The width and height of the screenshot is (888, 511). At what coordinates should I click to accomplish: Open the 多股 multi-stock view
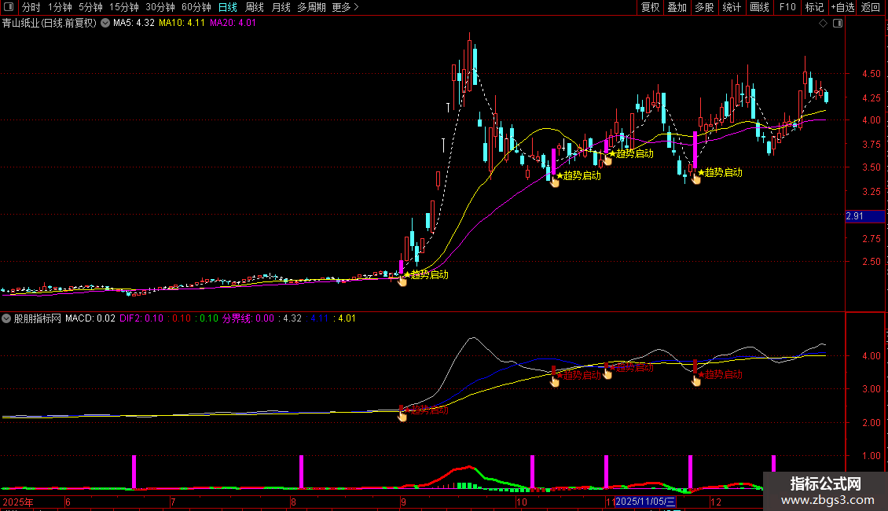(705, 7)
